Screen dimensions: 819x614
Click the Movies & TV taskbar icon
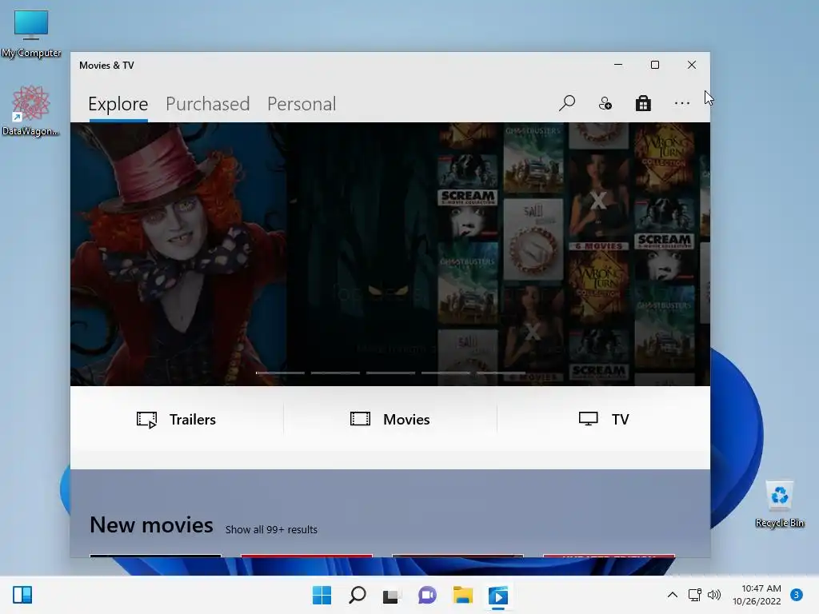(x=497, y=595)
